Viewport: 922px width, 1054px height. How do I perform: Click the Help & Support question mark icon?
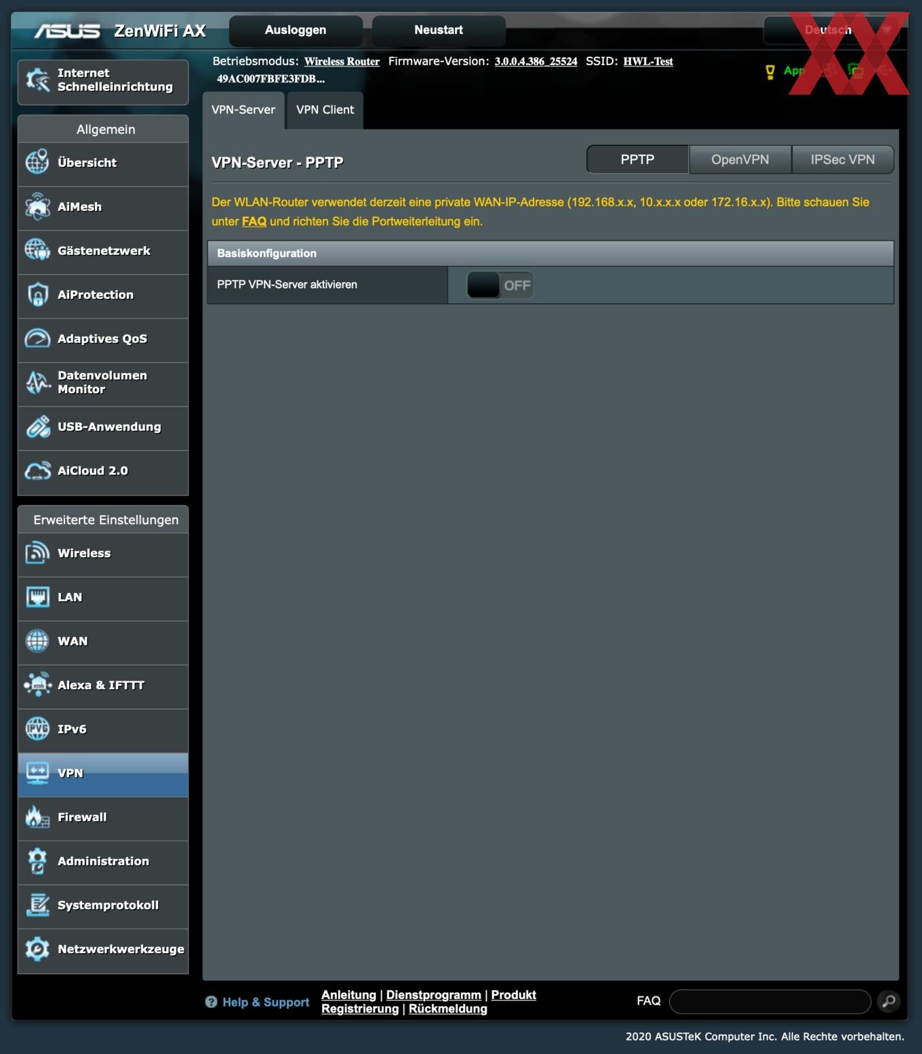click(x=211, y=1002)
